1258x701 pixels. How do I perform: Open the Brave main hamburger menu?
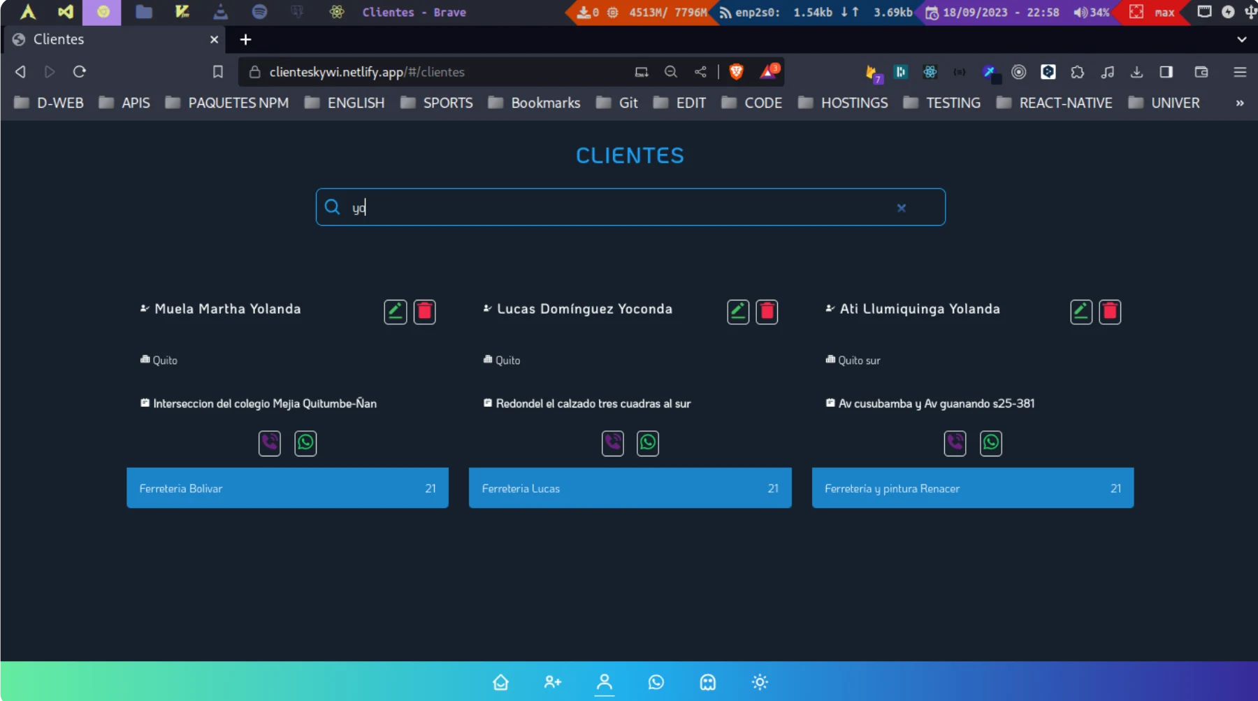pyautogui.click(x=1240, y=72)
